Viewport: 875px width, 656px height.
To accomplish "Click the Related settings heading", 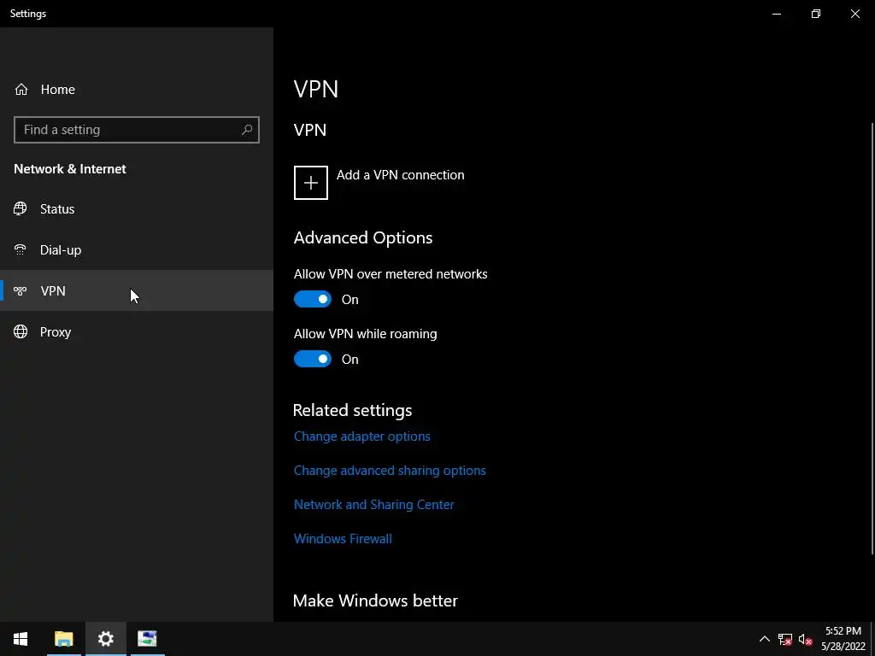I will [352, 411].
